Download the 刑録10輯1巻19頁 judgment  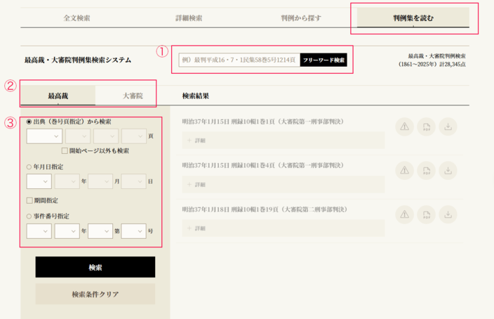[448, 214]
